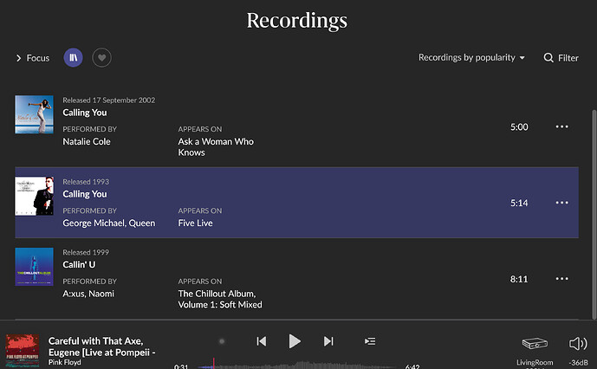
Task: Click the Natalie Cole performer link
Action: [x=87, y=141]
